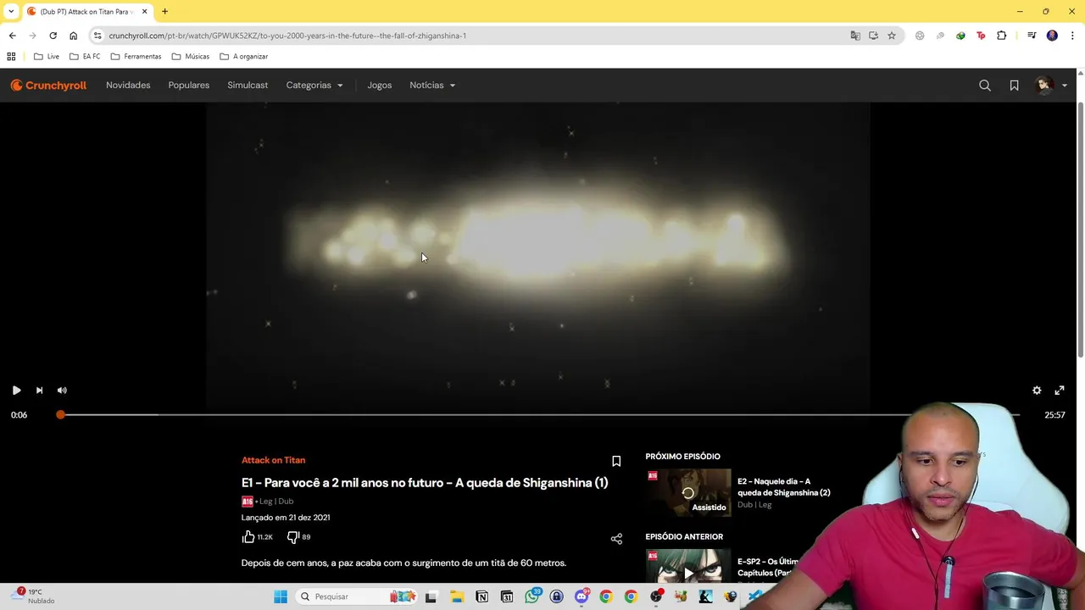Screen dimensions: 1085x610
Task: Reload the current page
Action: coord(53,36)
